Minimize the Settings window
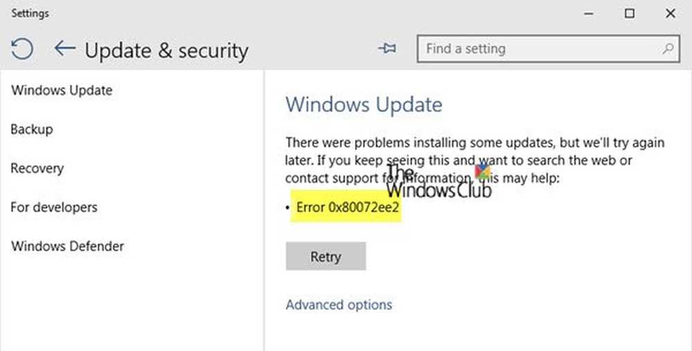This screenshot has width=692, height=351. click(588, 13)
